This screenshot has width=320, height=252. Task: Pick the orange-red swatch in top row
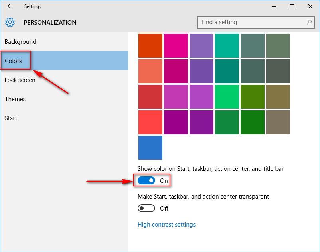[x=150, y=46]
